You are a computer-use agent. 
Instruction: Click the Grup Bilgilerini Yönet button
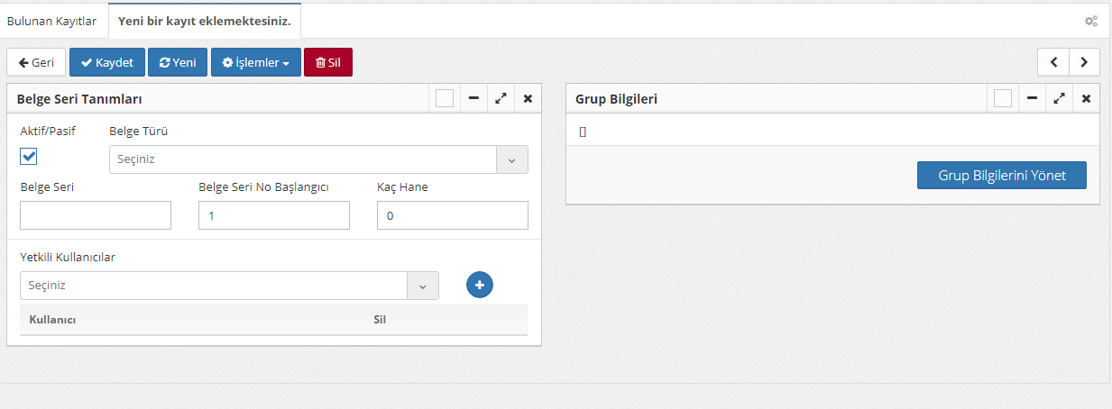pos(1001,176)
